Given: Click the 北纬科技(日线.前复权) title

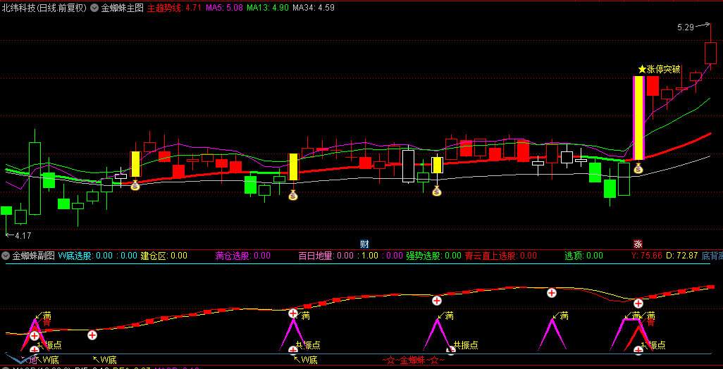Looking at the screenshot, I should coord(44,7).
